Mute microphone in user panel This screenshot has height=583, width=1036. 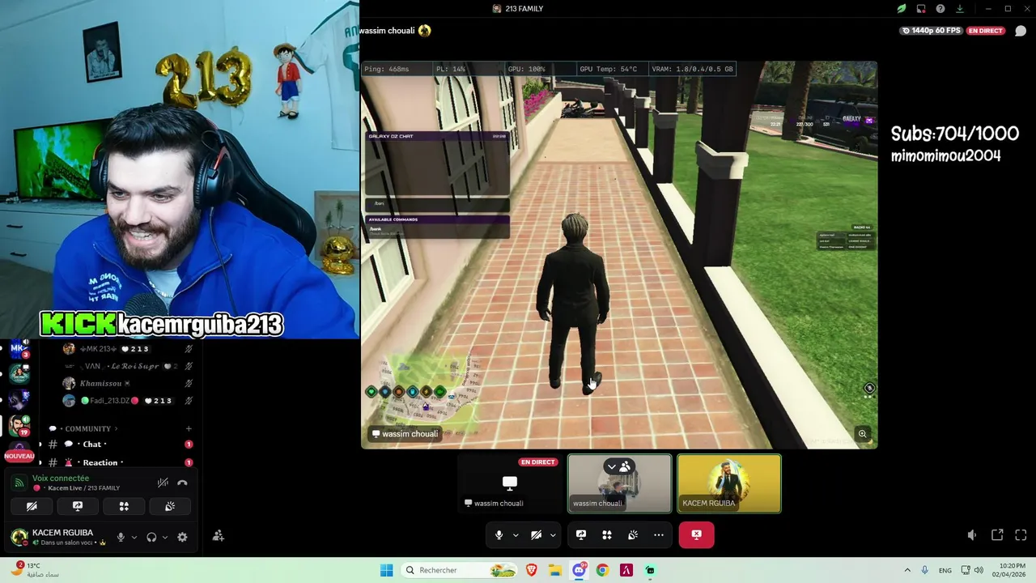(121, 537)
